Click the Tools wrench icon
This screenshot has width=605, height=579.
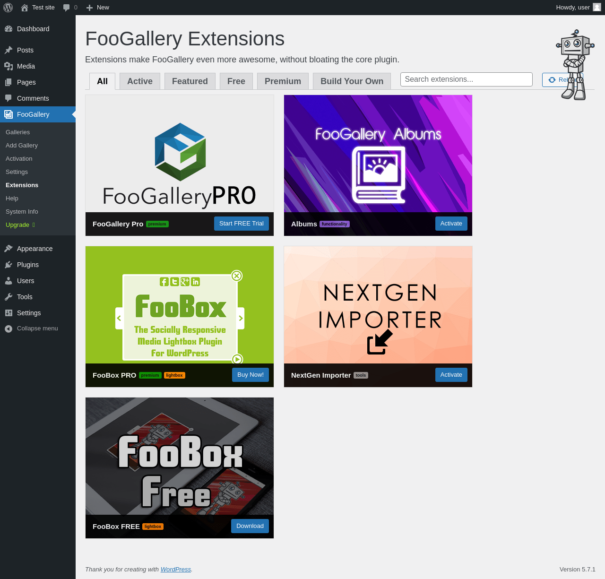[9, 297]
